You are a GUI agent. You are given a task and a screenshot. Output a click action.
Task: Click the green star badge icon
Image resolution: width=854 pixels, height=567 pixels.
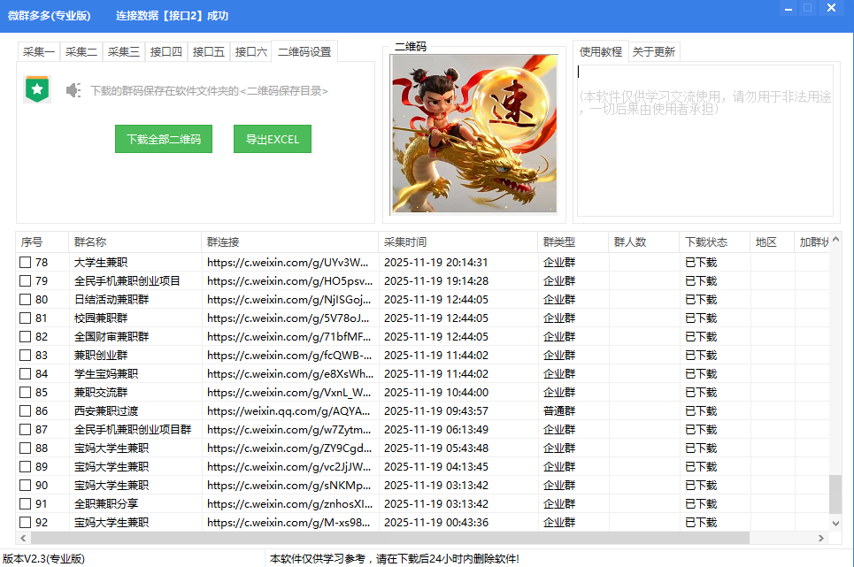point(37,88)
